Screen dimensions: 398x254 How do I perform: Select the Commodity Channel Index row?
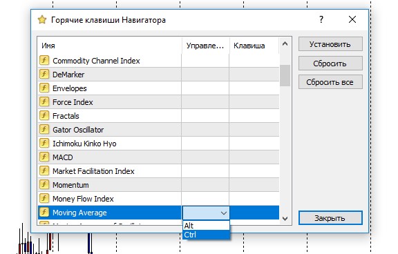point(158,61)
